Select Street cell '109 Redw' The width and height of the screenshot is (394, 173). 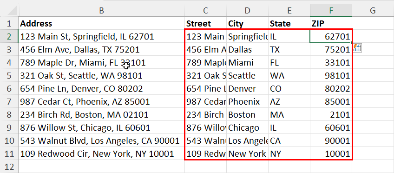point(205,153)
